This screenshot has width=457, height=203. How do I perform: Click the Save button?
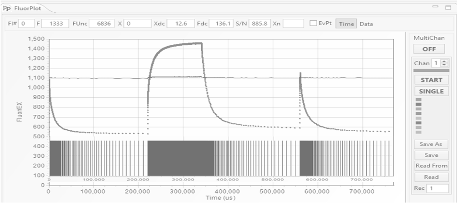point(431,155)
